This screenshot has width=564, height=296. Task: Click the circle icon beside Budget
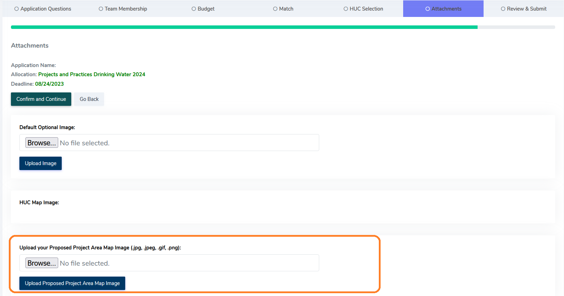(194, 9)
